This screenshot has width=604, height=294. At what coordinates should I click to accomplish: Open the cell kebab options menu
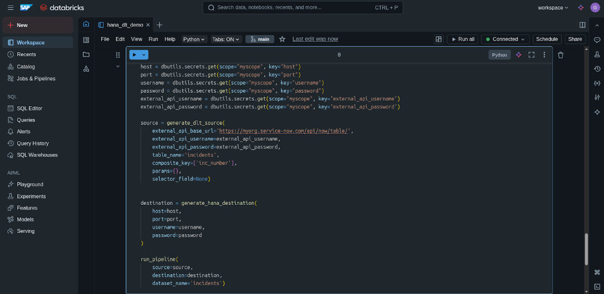pos(544,55)
